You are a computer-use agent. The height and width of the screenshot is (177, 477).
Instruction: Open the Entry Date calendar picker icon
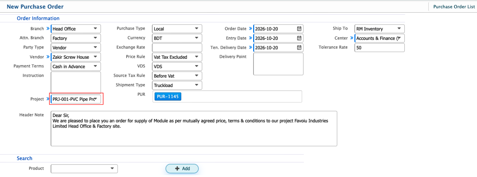pos(299,38)
